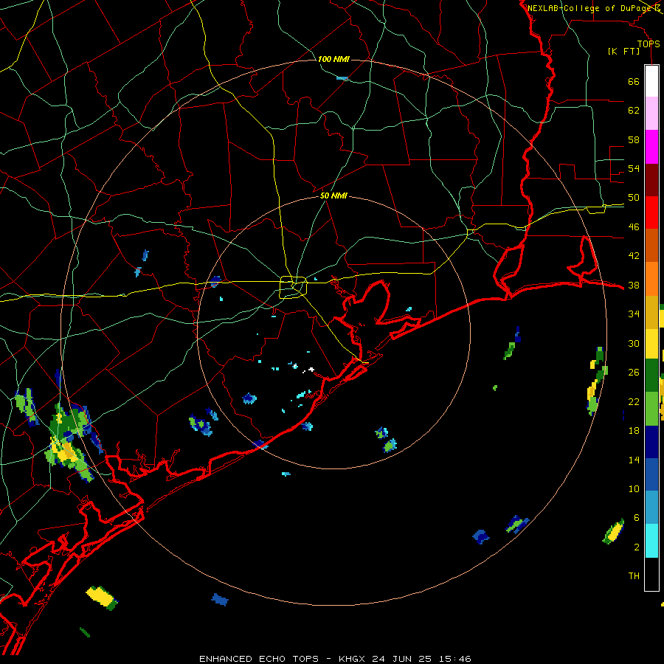664x664 pixels.
Task: Click the "24 JUN 25" date text
Action: pyautogui.click(x=402, y=659)
